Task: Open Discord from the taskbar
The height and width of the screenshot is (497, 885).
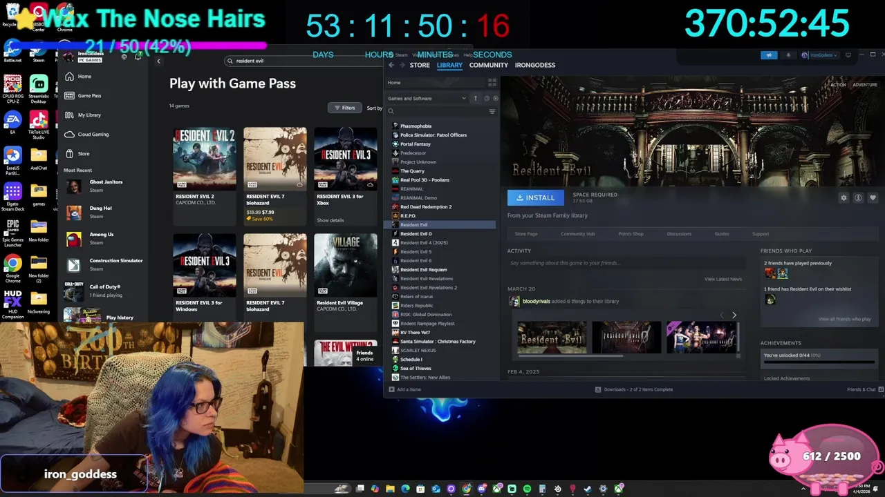Action: tap(482, 489)
